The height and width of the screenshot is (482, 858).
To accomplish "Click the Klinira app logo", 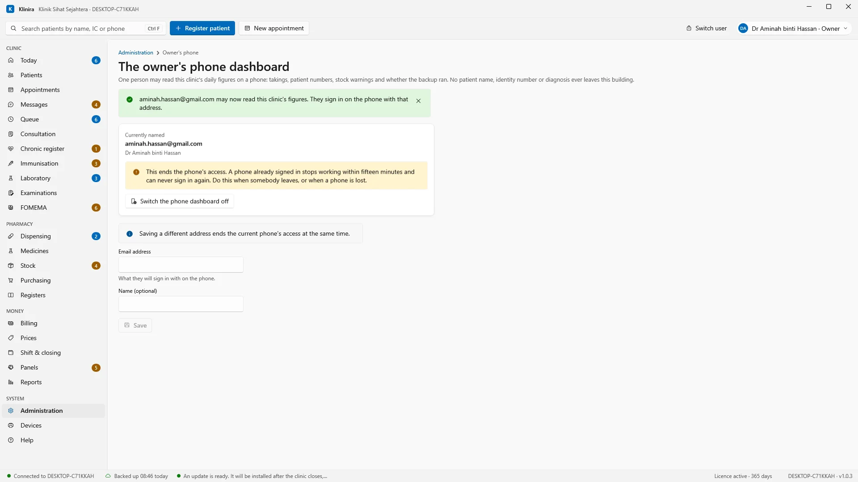I will [10, 9].
